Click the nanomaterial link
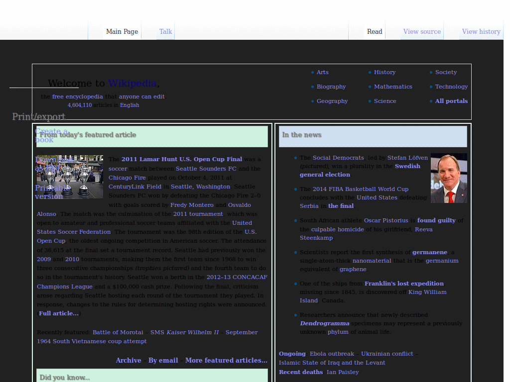 click(372, 261)
